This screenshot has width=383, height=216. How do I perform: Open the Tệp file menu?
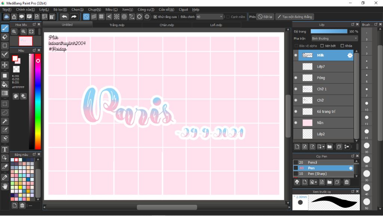click(x=7, y=9)
